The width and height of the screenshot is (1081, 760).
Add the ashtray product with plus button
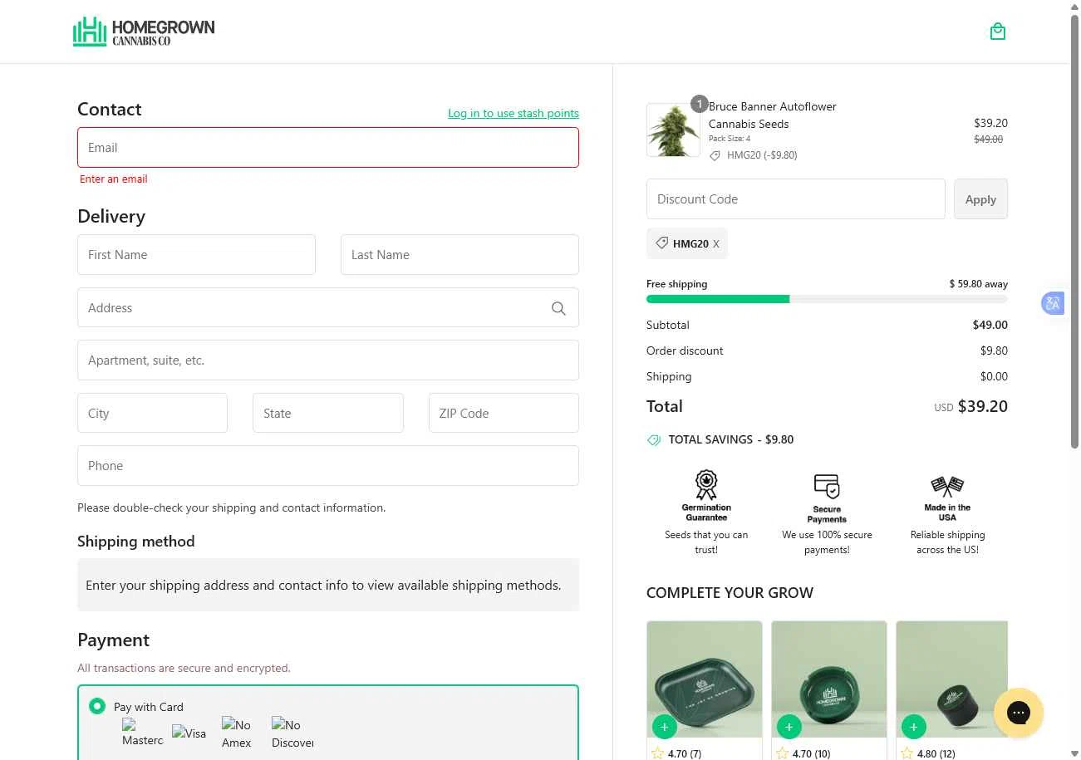[x=789, y=727]
